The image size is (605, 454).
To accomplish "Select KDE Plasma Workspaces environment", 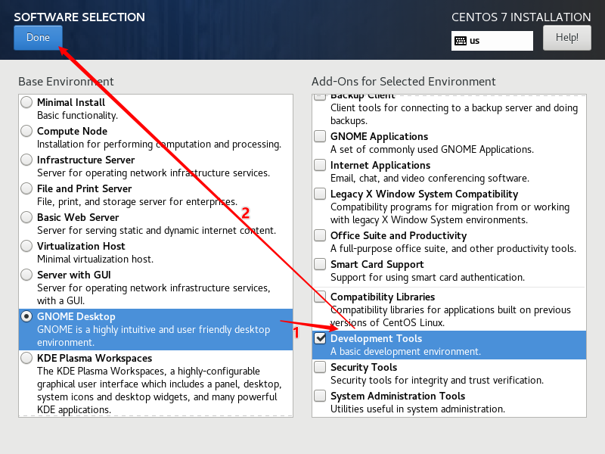I will click(27, 358).
